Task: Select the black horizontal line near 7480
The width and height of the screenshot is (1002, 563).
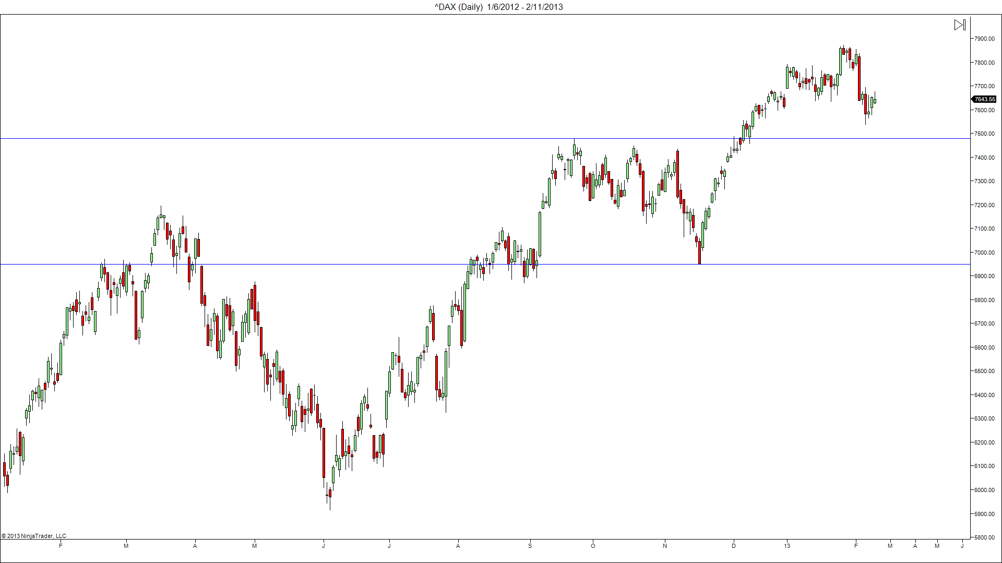Action: coord(485,139)
